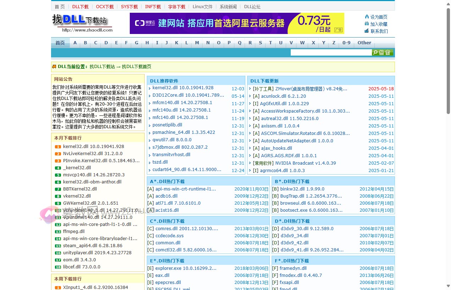Click the flag icon before DLL当前位置
The height and width of the screenshot is (290, 451).
[54, 67]
